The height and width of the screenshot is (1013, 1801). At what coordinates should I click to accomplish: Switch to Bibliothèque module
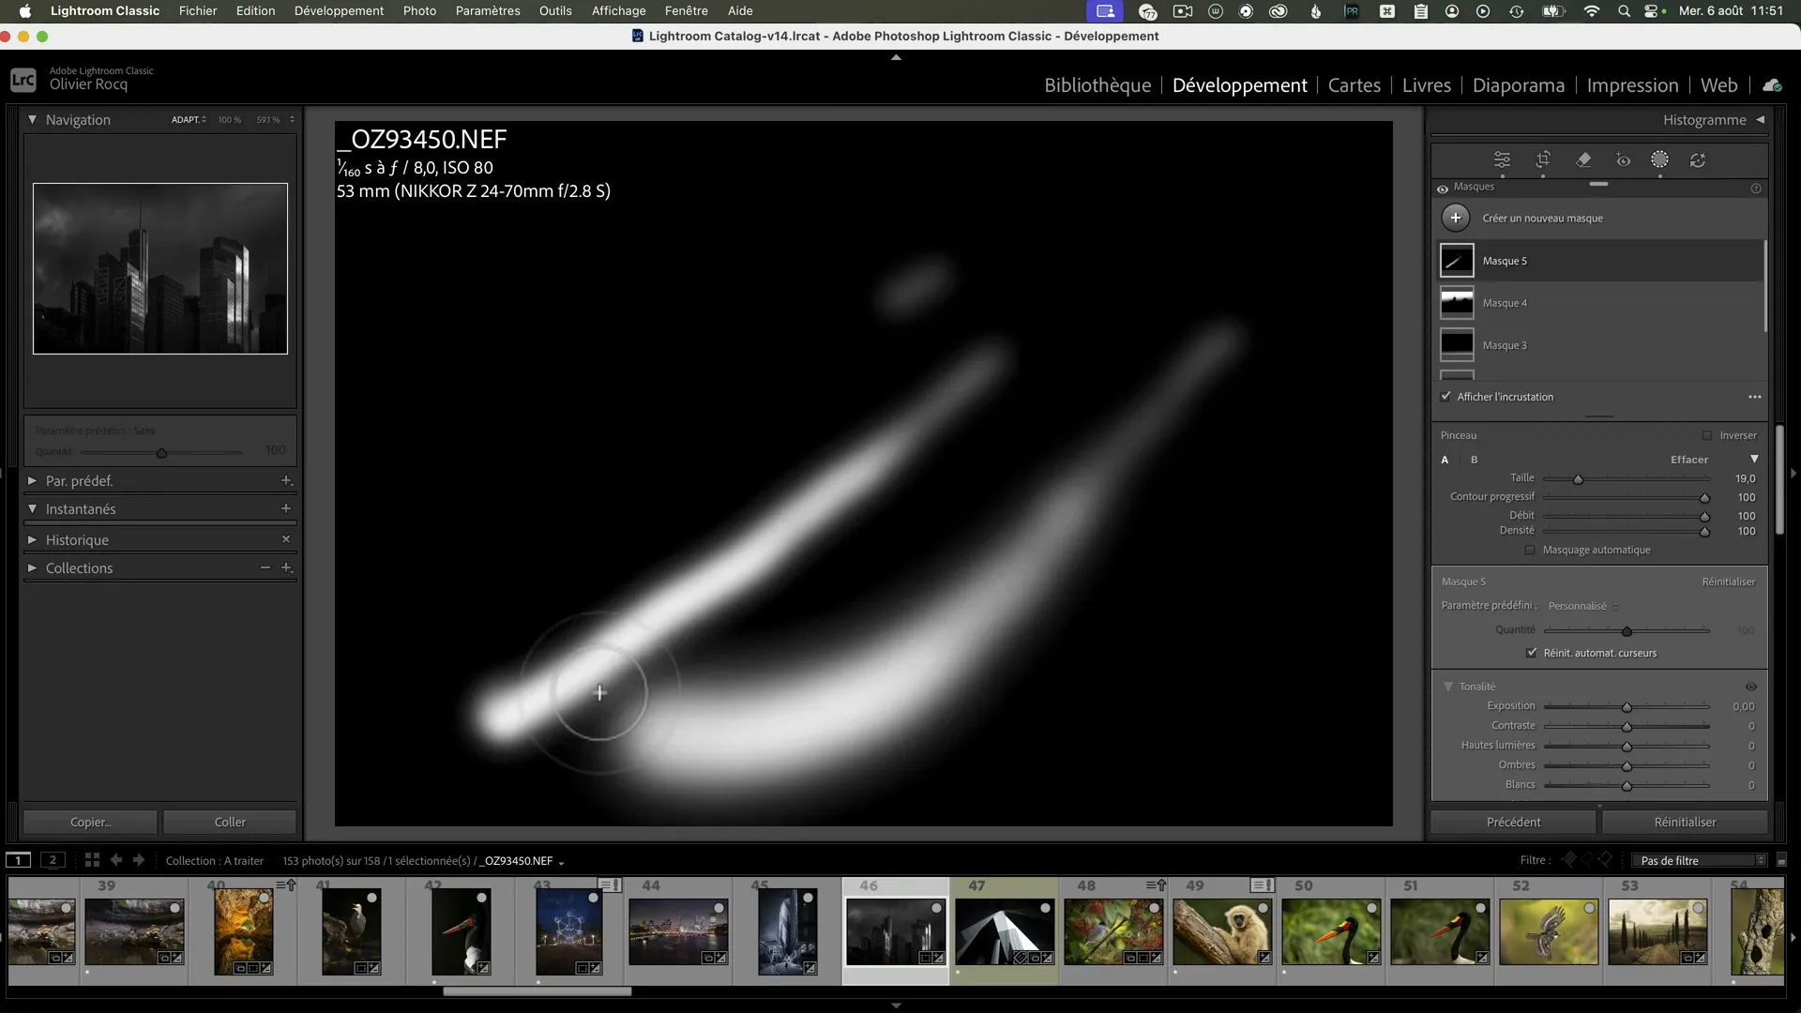click(x=1097, y=85)
